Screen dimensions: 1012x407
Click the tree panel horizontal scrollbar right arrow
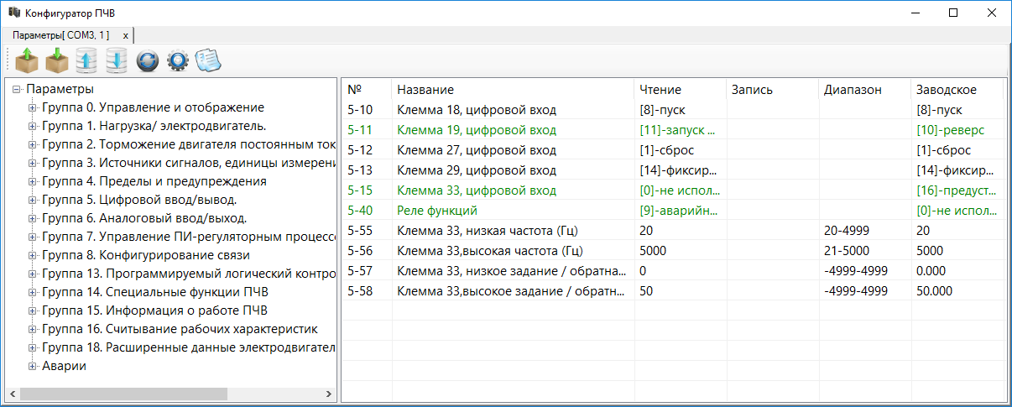(x=330, y=394)
